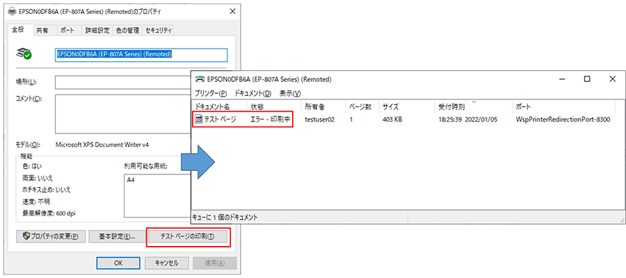Open the 表示(V) menu
This screenshot has height=278, width=626.
289,93
